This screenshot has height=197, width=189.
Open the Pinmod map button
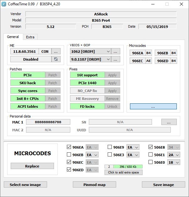tap(94, 184)
